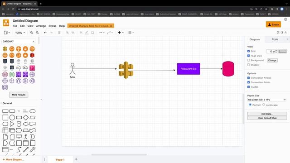Viewport: 290px width, 163px height.
Task: Toggle the Page View checkbox
Action: [x=249, y=56]
